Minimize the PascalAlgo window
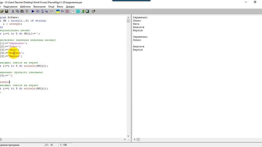This screenshot has width=262, height=147. tap(246, 2)
